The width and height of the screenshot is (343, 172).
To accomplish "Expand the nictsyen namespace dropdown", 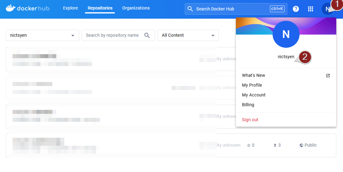I will 73,36.
